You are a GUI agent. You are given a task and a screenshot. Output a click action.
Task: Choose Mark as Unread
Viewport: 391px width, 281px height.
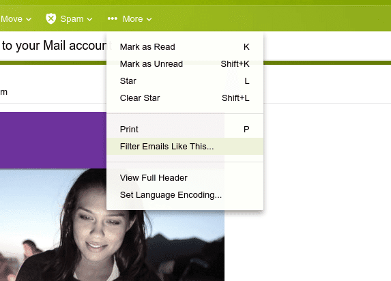185,64
